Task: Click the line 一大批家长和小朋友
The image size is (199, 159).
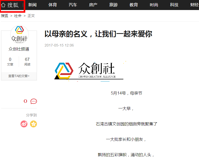Action: [x=126, y=139]
